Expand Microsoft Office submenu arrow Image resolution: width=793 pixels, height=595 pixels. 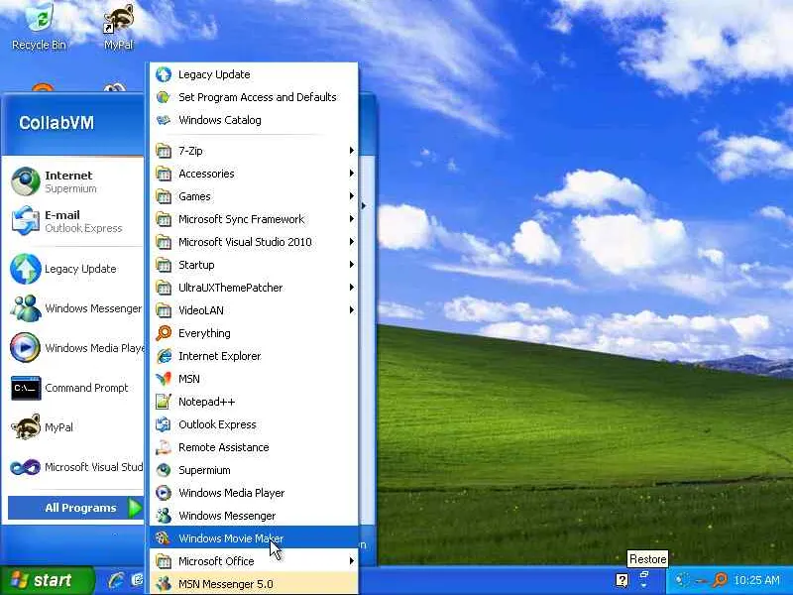pos(351,561)
